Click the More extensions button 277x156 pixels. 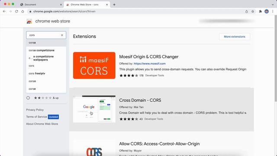pos(235,36)
